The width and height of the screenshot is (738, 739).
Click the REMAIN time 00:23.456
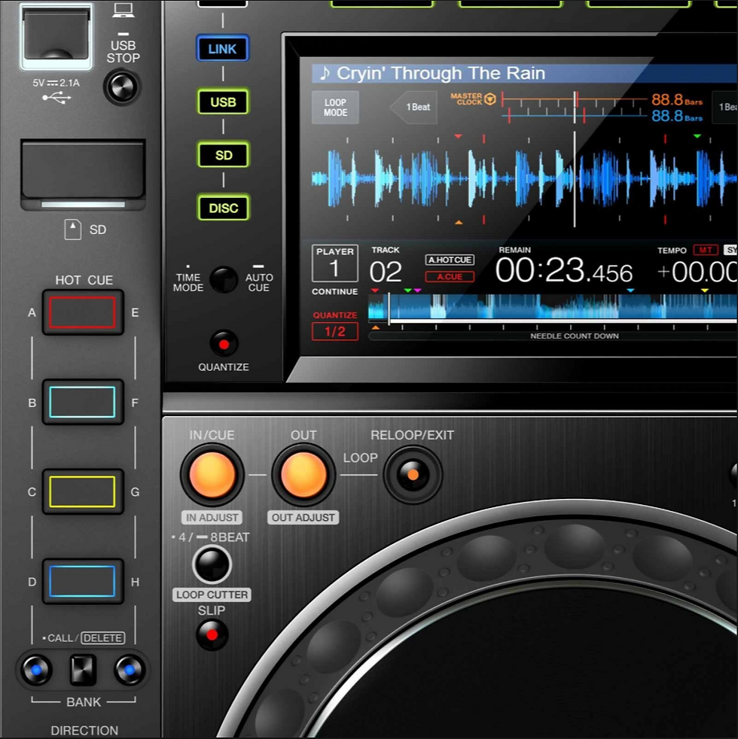pos(563,272)
